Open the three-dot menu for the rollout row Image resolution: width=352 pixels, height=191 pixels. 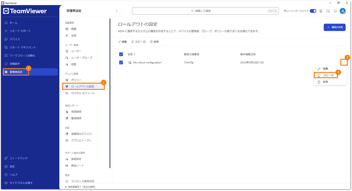pyautogui.click(x=344, y=63)
